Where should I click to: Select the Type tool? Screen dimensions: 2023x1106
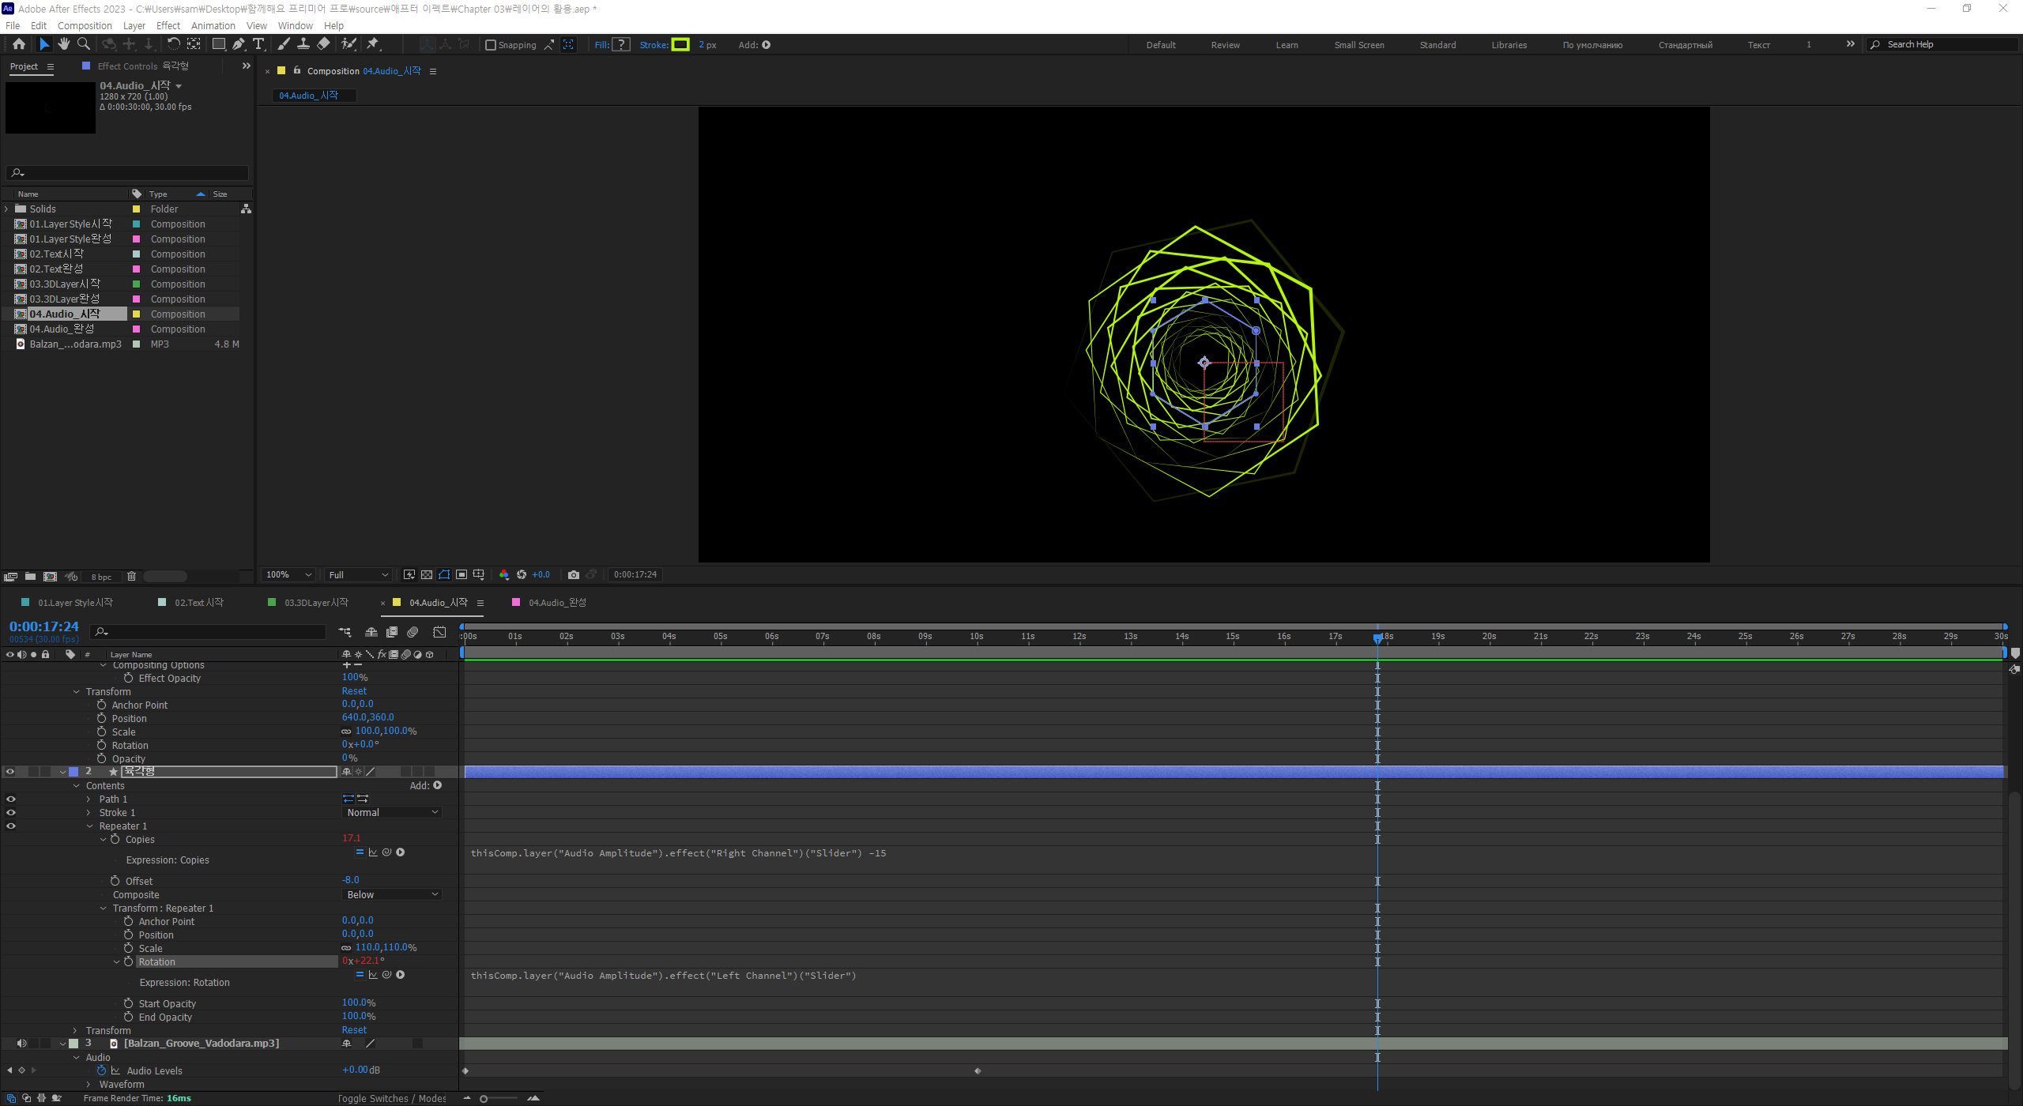pyautogui.click(x=258, y=44)
